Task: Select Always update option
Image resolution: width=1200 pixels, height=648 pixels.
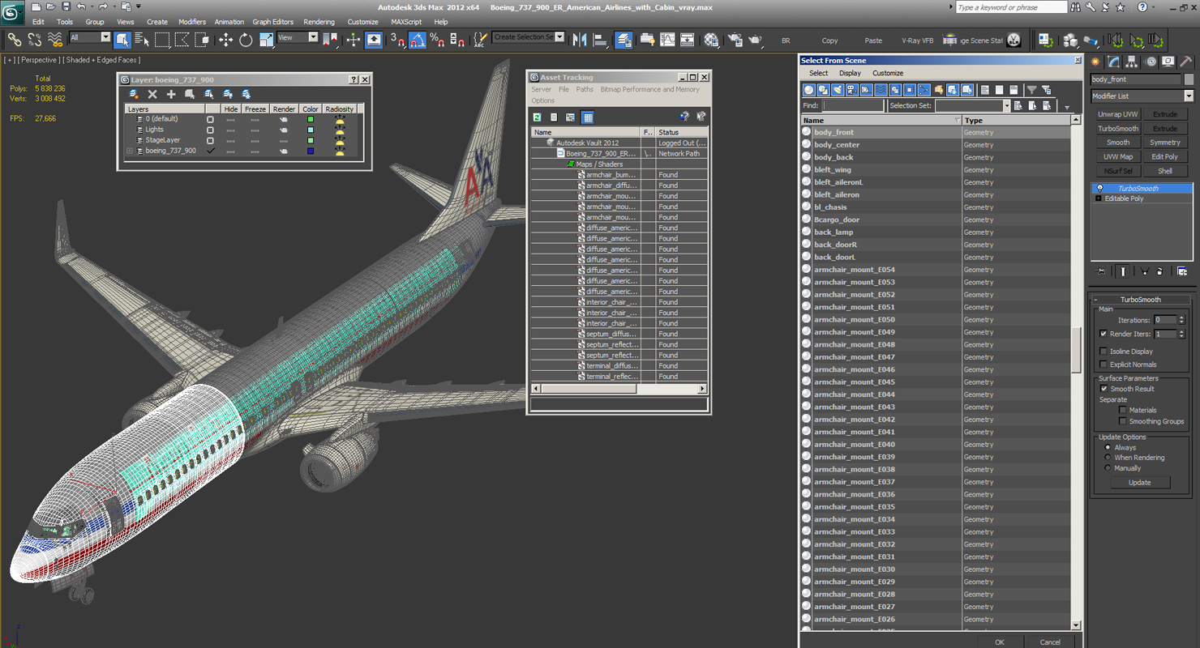Action: (x=1108, y=447)
